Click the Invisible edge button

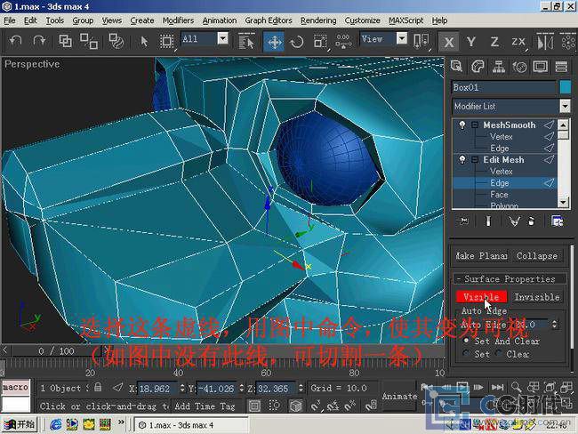(537, 297)
